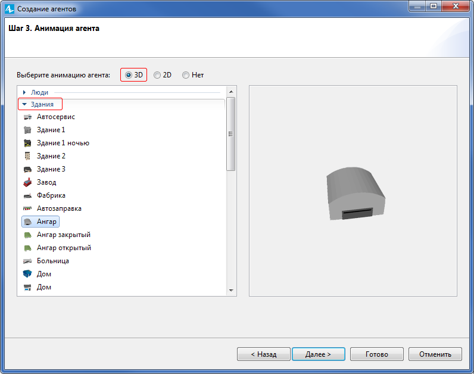Click the Здание 1 icon
The height and width of the screenshot is (374, 474).
[x=27, y=130]
